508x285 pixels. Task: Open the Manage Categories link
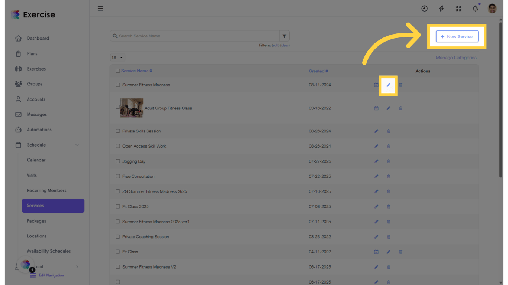tap(456, 58)
